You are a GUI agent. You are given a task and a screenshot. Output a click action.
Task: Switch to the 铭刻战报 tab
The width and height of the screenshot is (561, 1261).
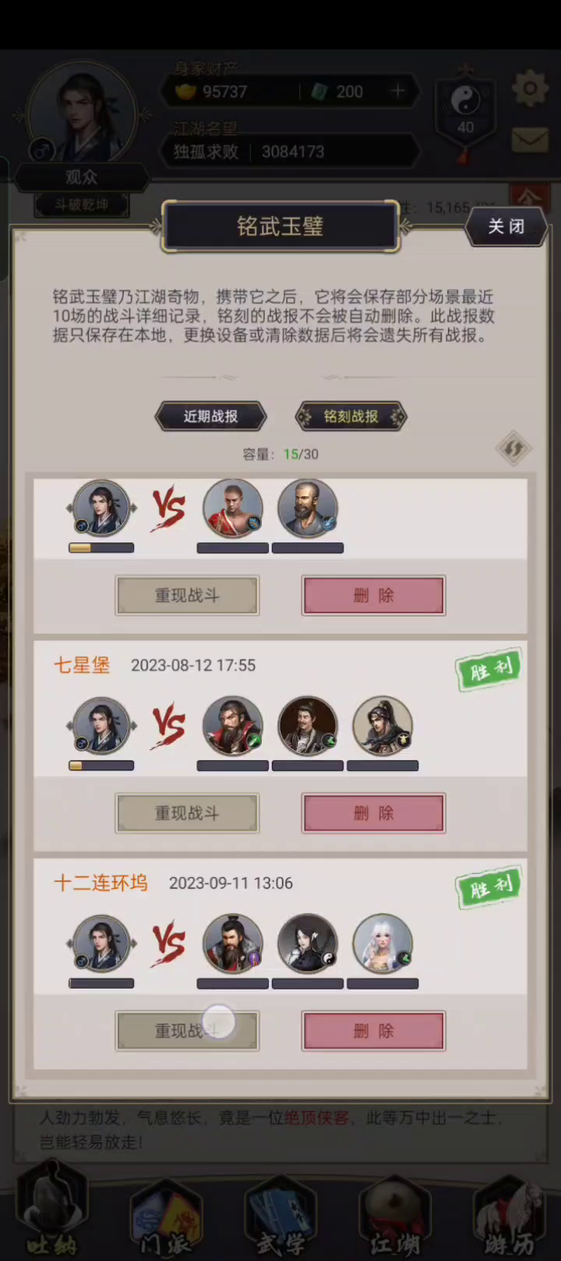pos(351,417)
